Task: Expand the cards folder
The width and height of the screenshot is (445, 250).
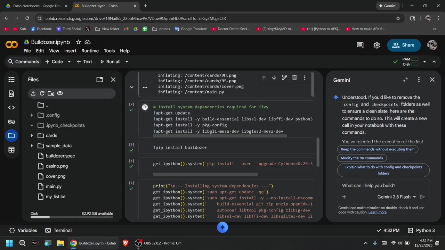Action: tap(32, 135)
